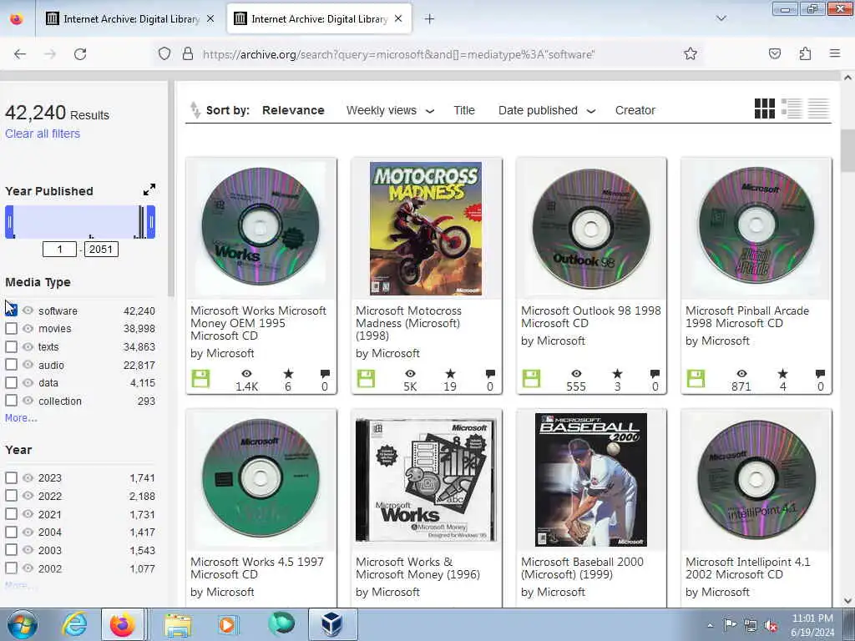Screen dimensions: 855x641
Task: Expand More media types link
Action: click(x=21, y=418)
